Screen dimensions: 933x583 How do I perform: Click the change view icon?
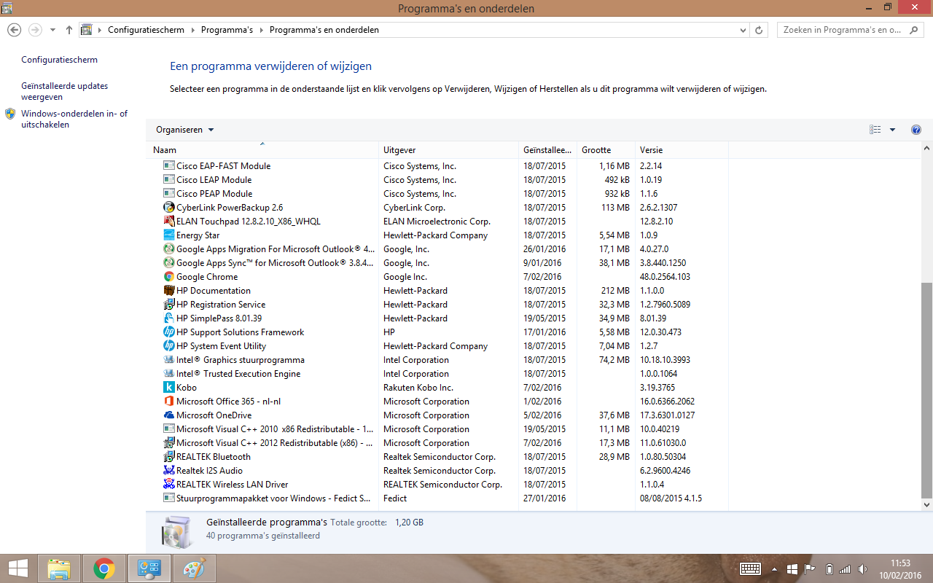click(x=875, y=130)
